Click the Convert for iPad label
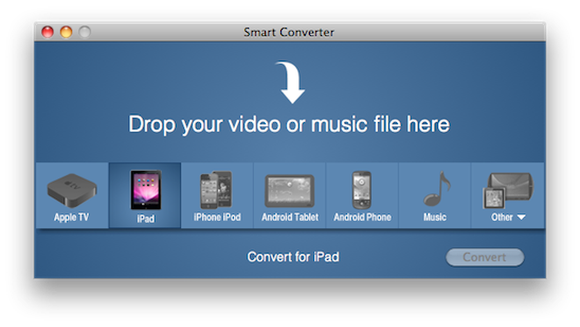Screen dimensions: 580x327 click(x=293, y=257)
